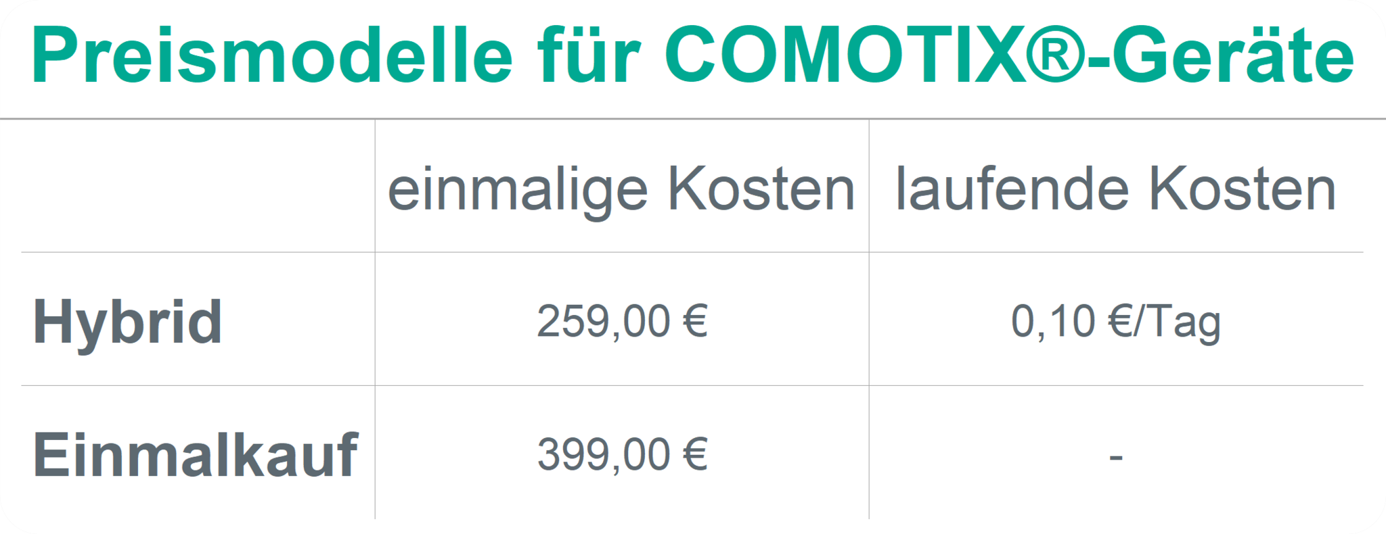The height and width of the screenshot is (534, 1386).
Task: Click the word Geräte in the heading
Action: 1233,55
